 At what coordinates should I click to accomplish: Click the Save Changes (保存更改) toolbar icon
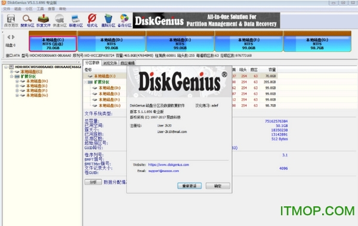(x=11, y=20)
